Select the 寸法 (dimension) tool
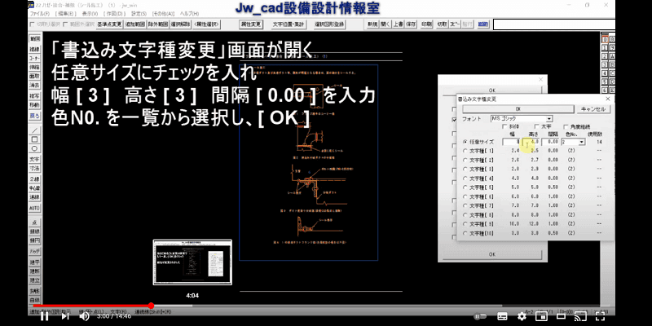652x326 pixels. 34,168
